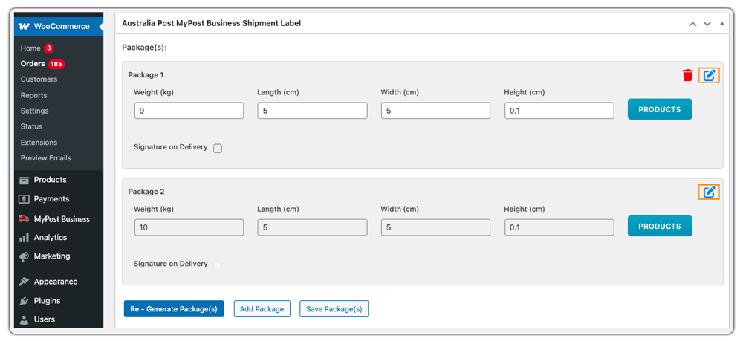This screenshot has height=341, width=743.
Task: Click the Appearance paintbrush icon
Action: (25, 282)
